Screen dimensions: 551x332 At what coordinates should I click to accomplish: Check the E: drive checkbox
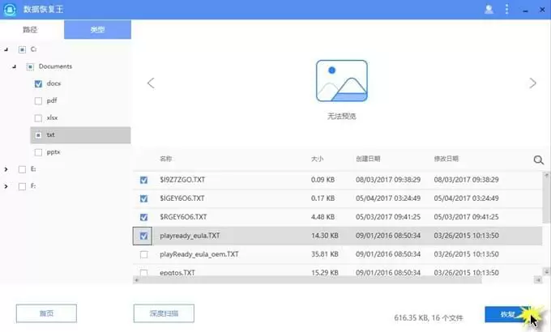(x=22, y=169)
